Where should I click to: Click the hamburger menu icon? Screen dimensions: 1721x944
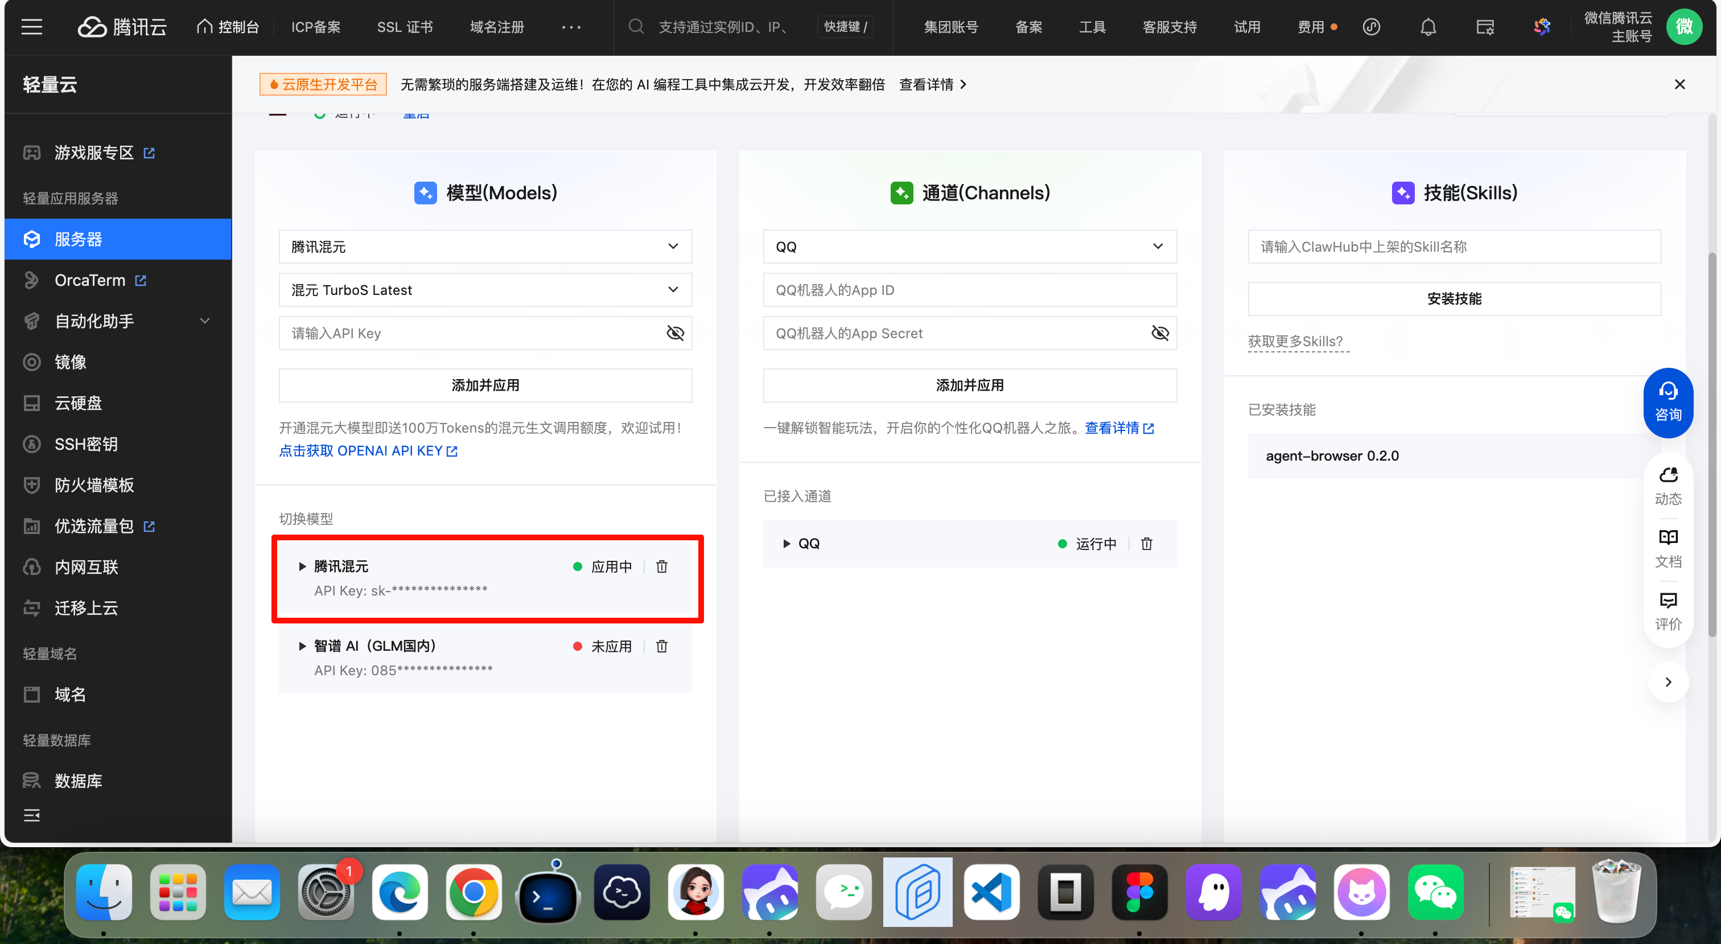pos(31,27)
